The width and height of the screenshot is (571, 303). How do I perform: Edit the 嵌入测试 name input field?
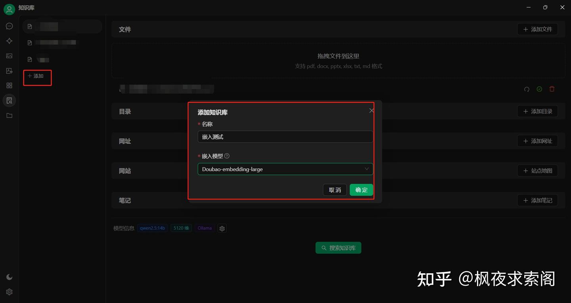pos(285,137)
